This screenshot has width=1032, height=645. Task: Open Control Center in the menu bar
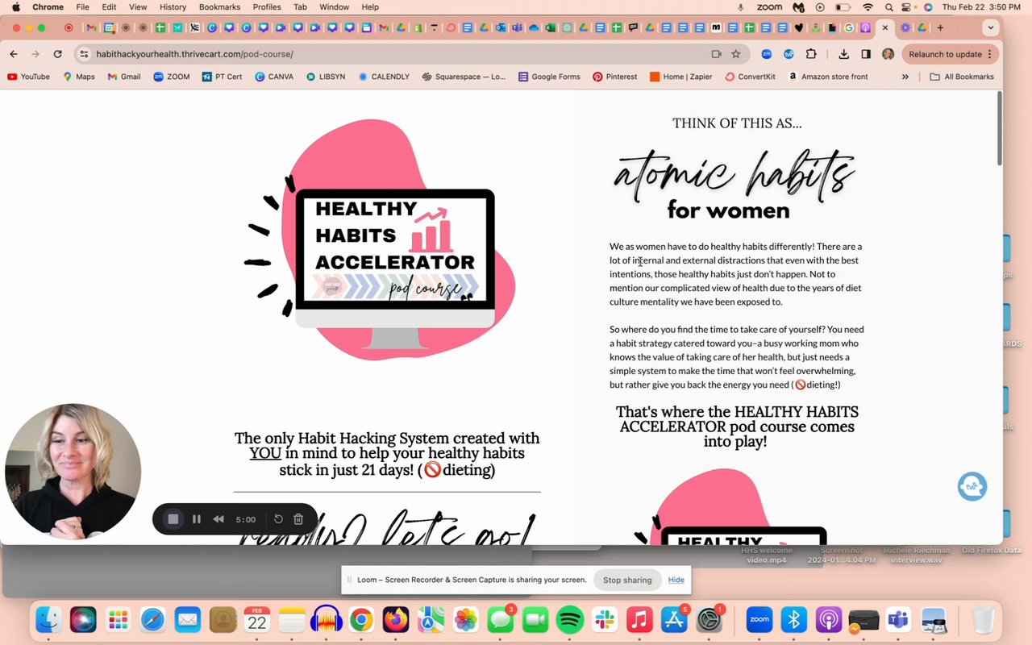(908, 7)
